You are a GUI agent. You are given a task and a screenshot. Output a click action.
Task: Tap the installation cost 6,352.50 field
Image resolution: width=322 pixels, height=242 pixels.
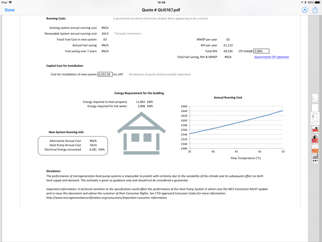[105, 74]
